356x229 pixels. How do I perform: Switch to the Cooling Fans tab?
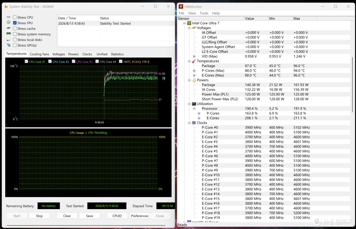point(39,54)
